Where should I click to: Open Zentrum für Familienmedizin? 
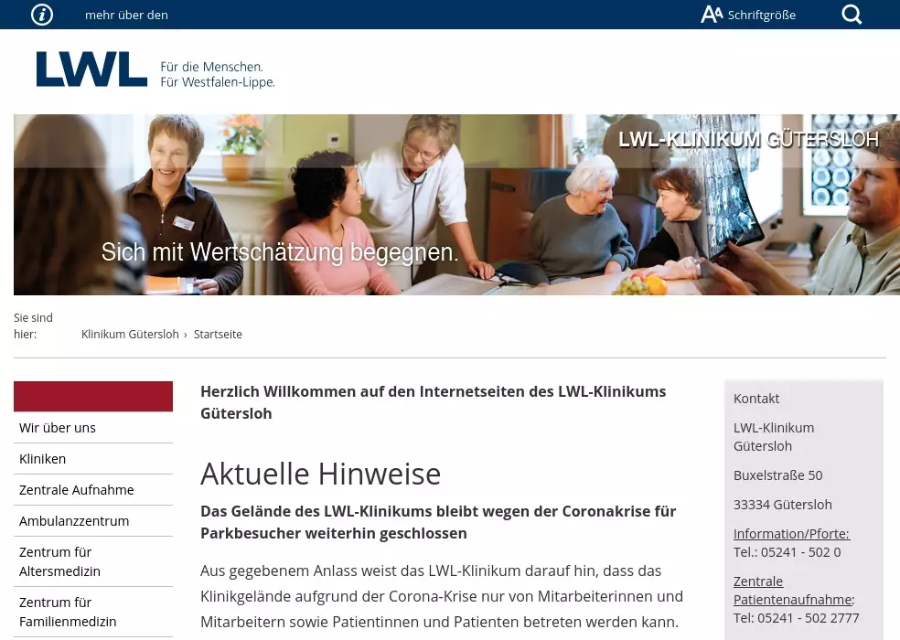(x=68, y=612)
